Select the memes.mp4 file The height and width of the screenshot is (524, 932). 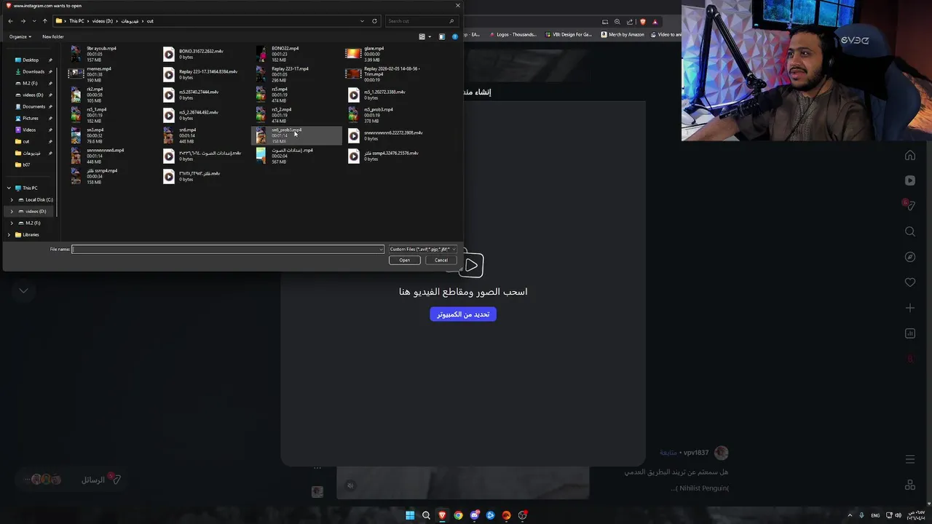coord(91,74)
